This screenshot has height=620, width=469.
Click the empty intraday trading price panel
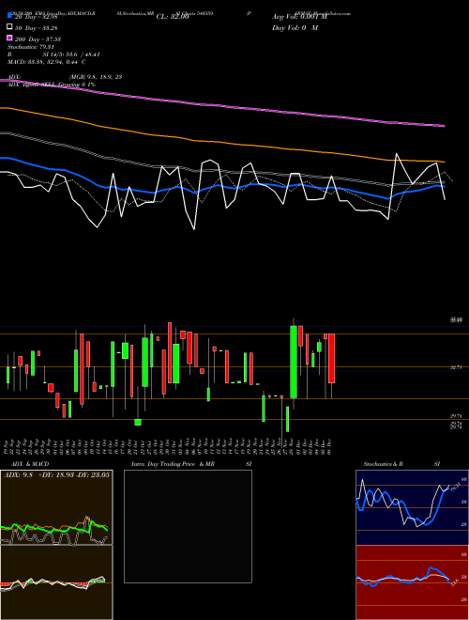click(188, 526)
